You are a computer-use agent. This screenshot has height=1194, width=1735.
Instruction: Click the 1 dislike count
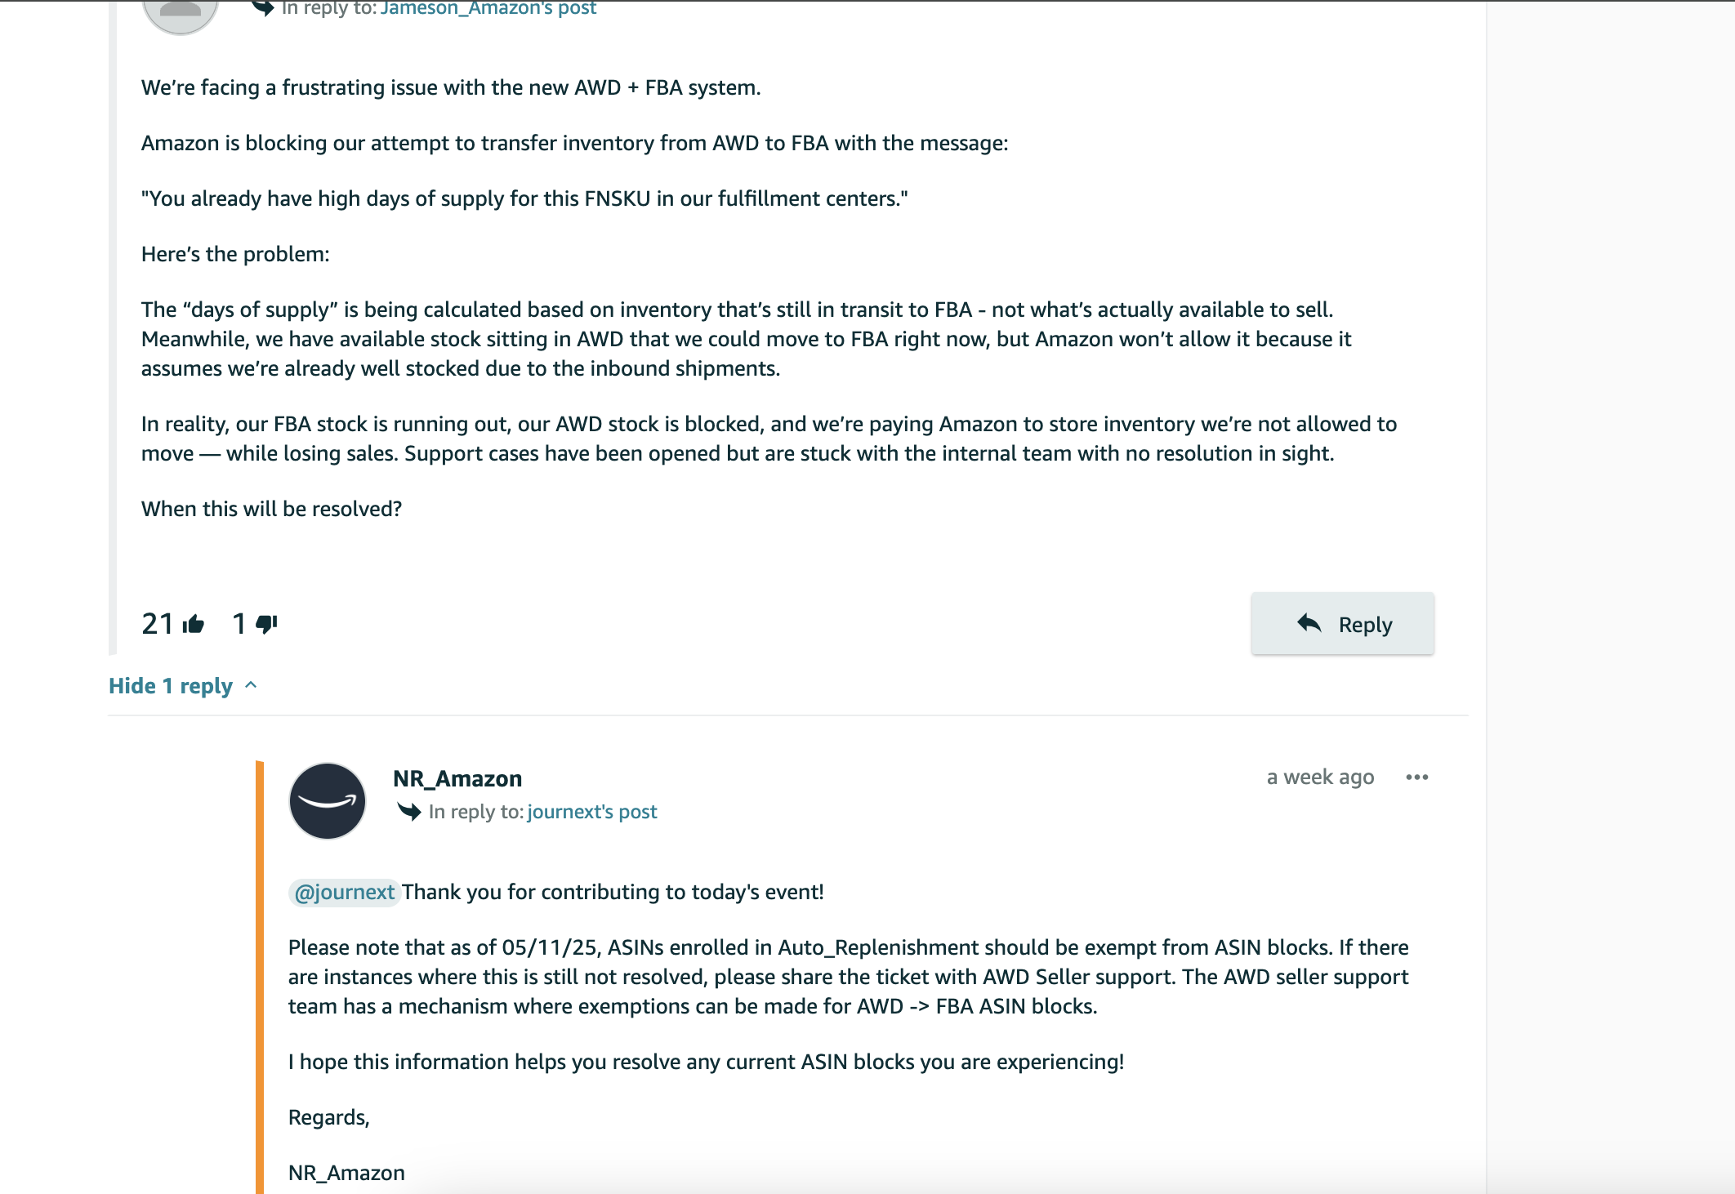tap(239, 624)
